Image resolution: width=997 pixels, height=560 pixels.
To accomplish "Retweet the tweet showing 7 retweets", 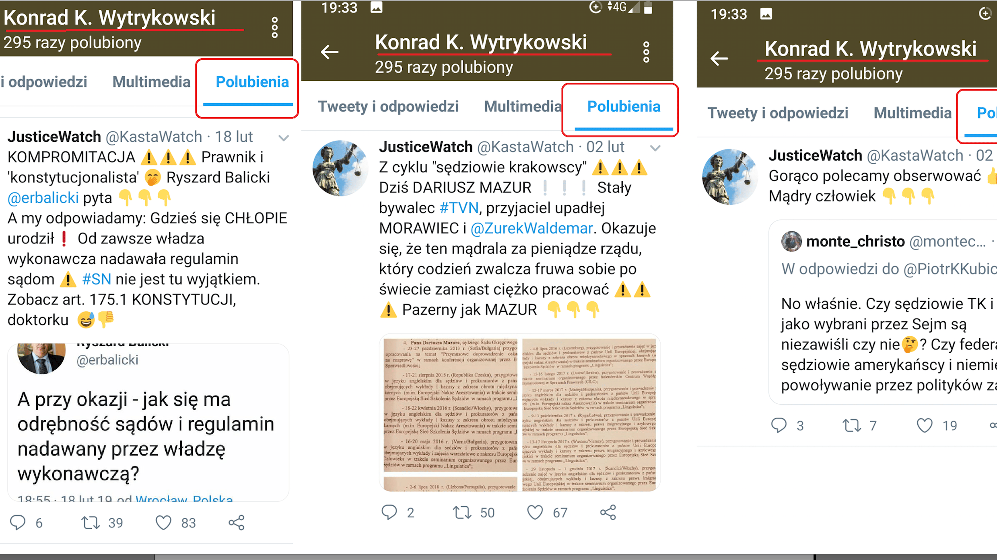I will (852, 425).
